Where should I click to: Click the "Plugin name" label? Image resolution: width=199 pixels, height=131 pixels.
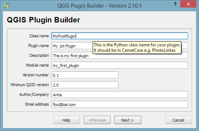click(x=39, y=46)
